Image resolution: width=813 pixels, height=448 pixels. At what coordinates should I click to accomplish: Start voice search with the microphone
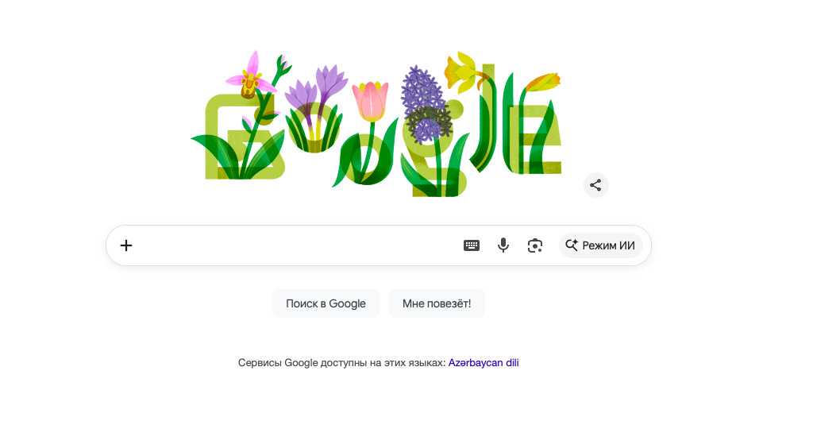[x=503, y=245]
